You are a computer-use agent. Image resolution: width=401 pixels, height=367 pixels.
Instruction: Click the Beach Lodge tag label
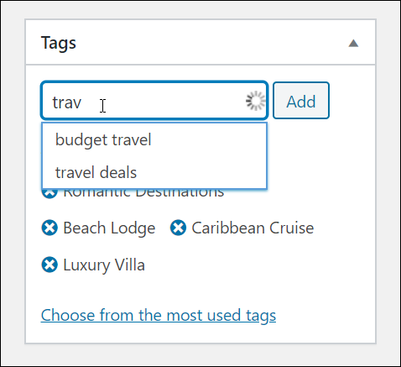[109, 228]
